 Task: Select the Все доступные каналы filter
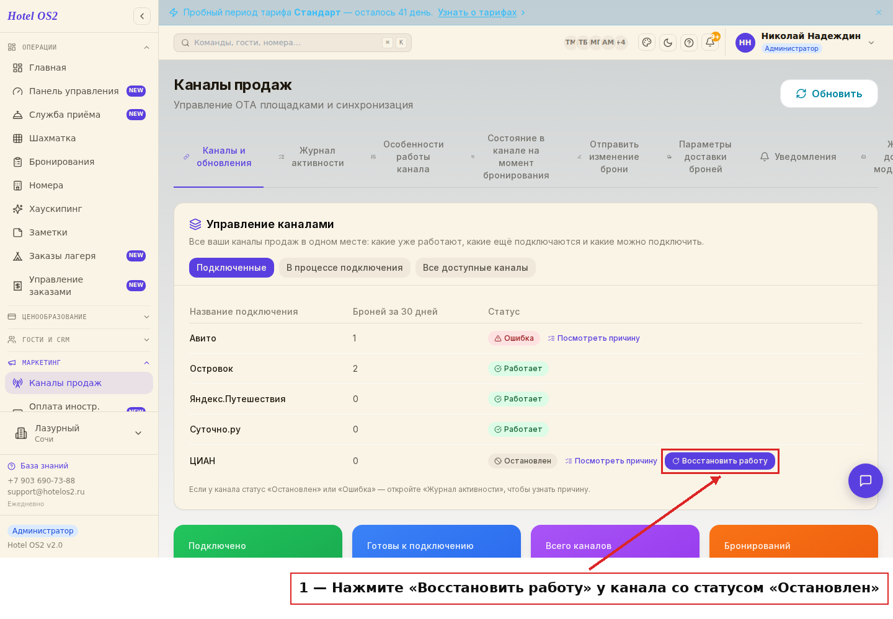click(x=475, y=268)
